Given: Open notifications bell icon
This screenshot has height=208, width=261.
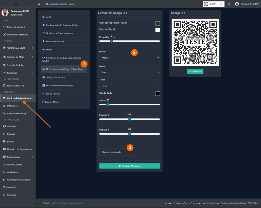Looking at the screenshot, I should coord(229,4).
